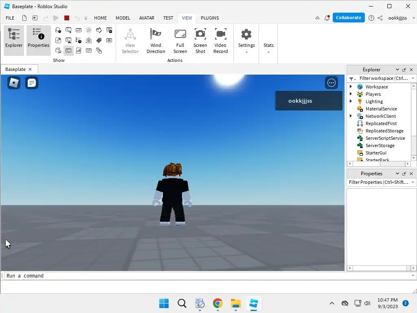Open the Output window icon with arrow
The width and height of the screenshot is (417, 313).
(68, 30)
